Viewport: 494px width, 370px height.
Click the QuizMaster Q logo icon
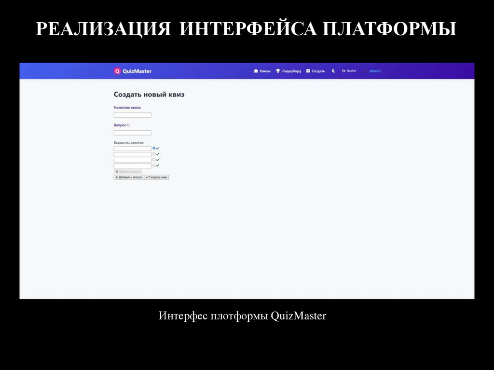tap(117, 70)
